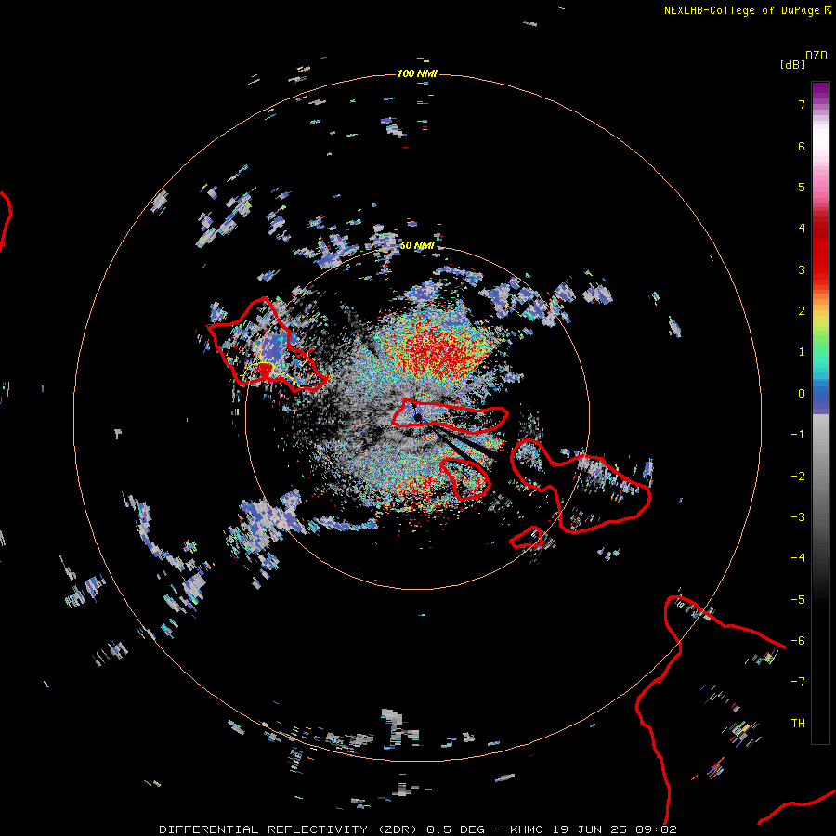
Task: Click the -7 value on the color scale
Action: point(798,682)
